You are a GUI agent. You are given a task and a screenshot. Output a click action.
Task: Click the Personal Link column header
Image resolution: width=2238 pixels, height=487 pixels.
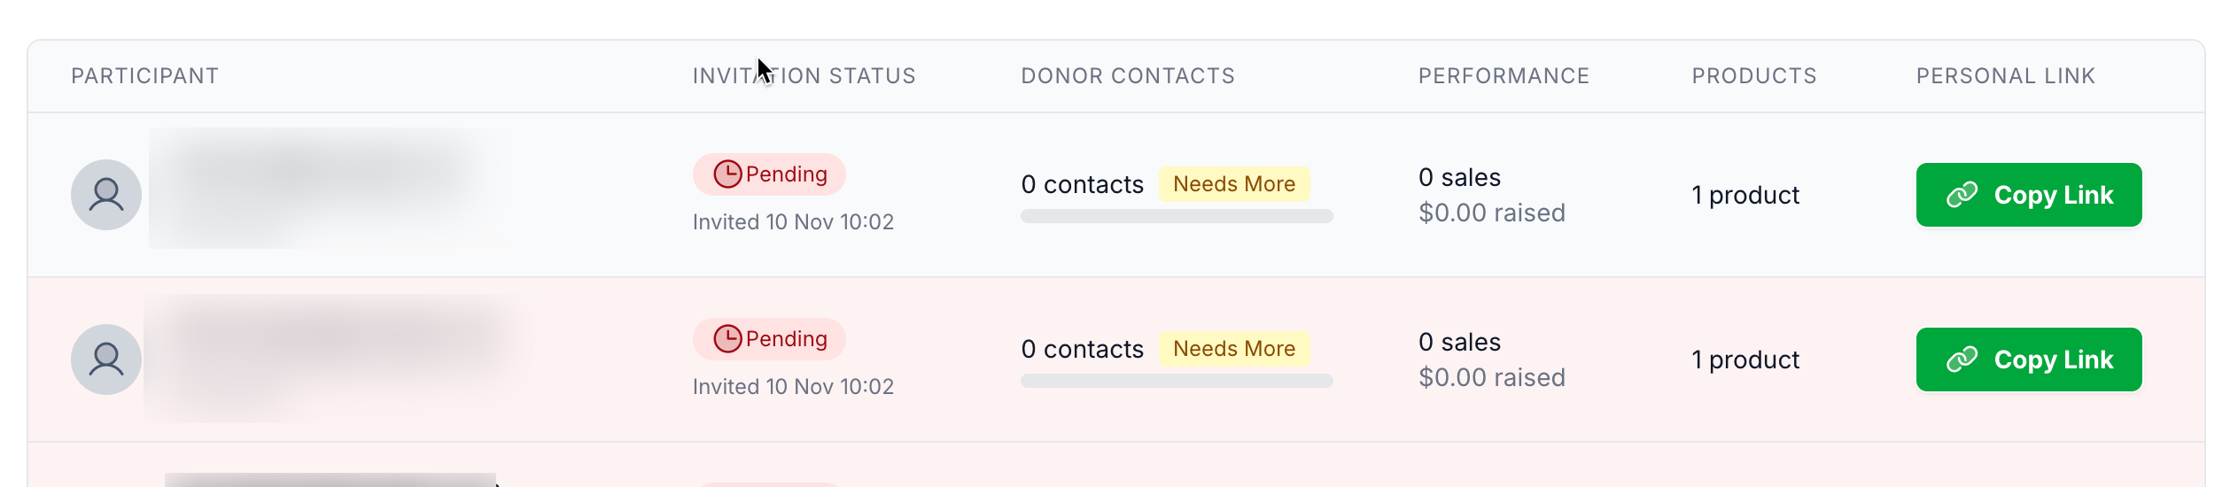2006,76
